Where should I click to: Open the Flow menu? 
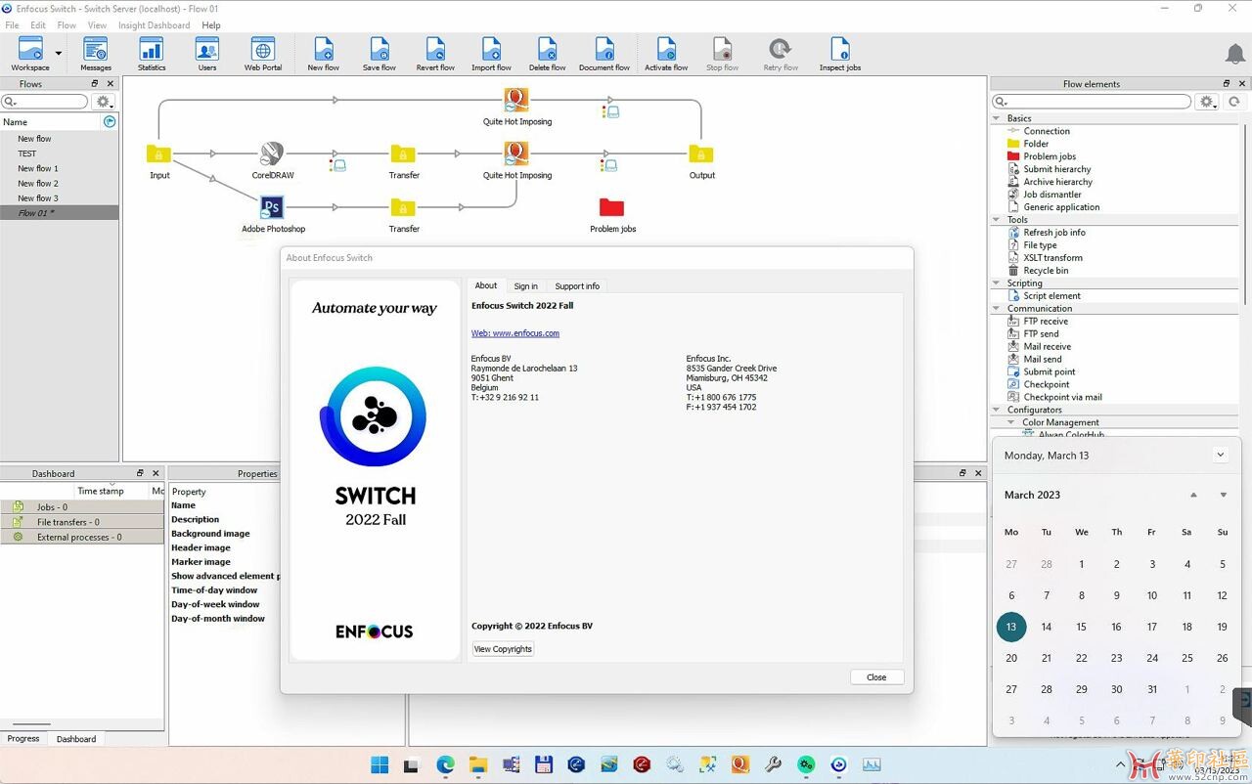[x=67, y=25]
